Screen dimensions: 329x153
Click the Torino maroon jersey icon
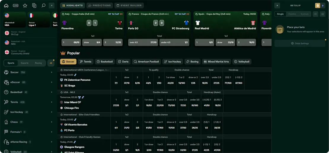(x=120, y=23)
